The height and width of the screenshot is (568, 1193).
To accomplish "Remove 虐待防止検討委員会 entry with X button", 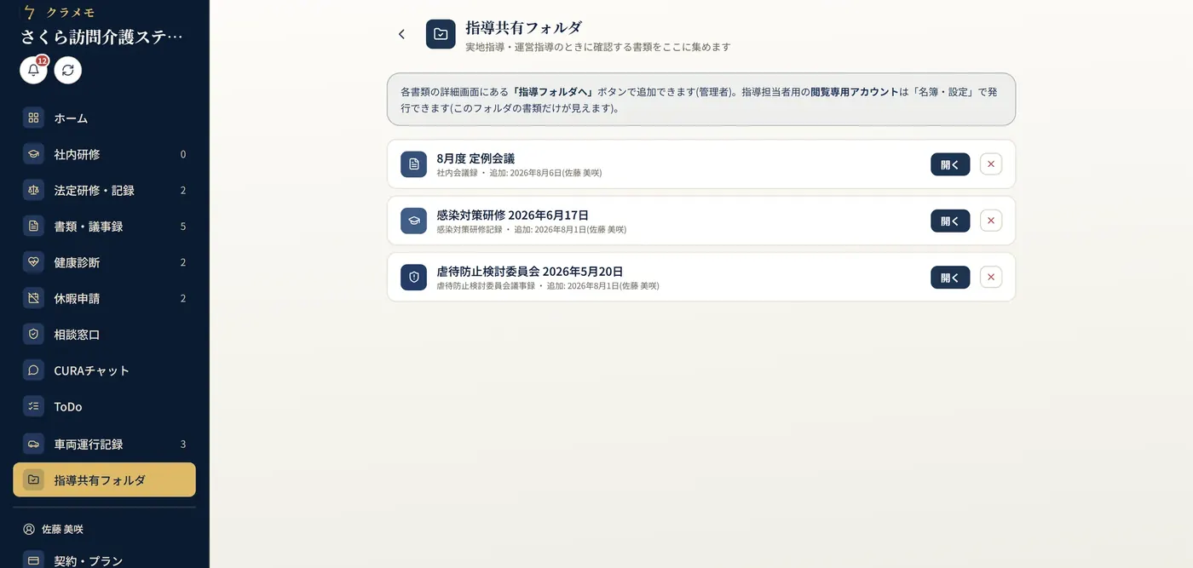I will coord(991,277).
